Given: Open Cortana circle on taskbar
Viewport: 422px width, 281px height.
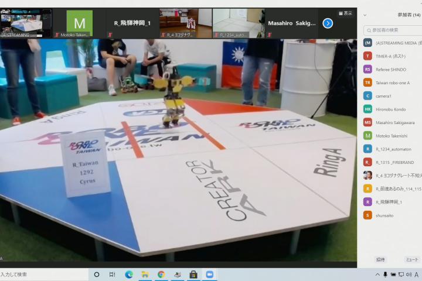Looking at the screenshot, I should [x=97, y=275].
